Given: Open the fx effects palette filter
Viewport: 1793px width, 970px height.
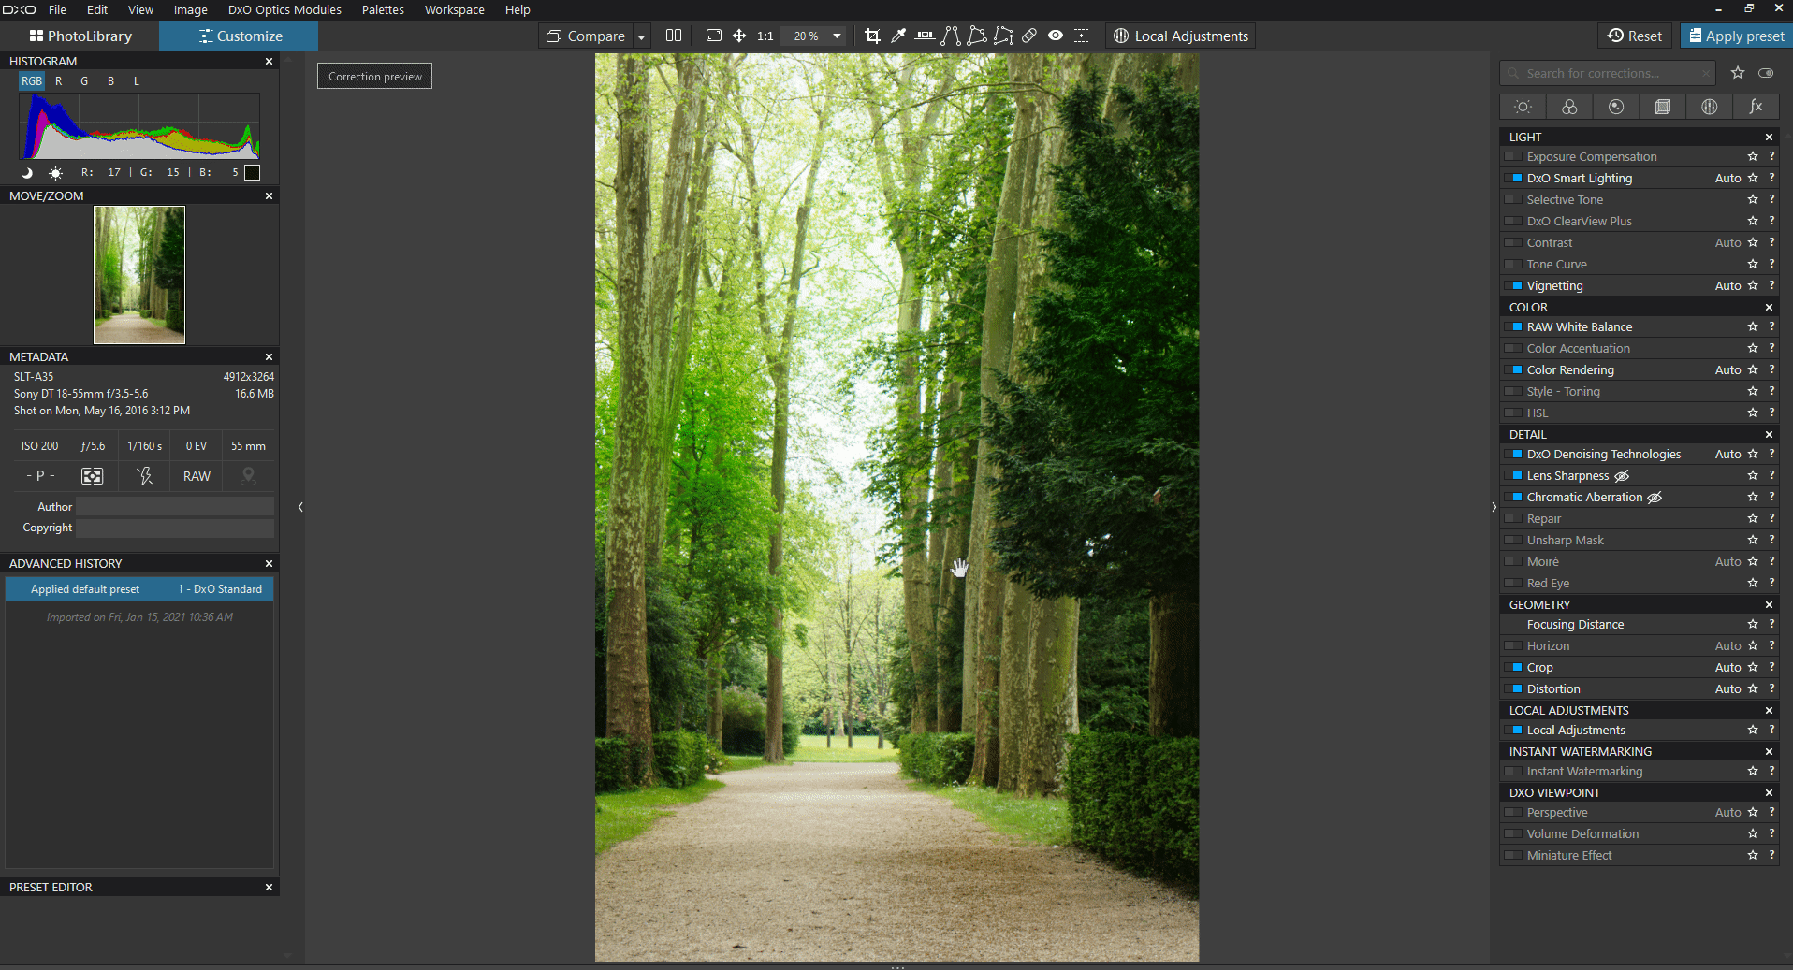Looking at the screenshot, I should [x=1756, y=108].
